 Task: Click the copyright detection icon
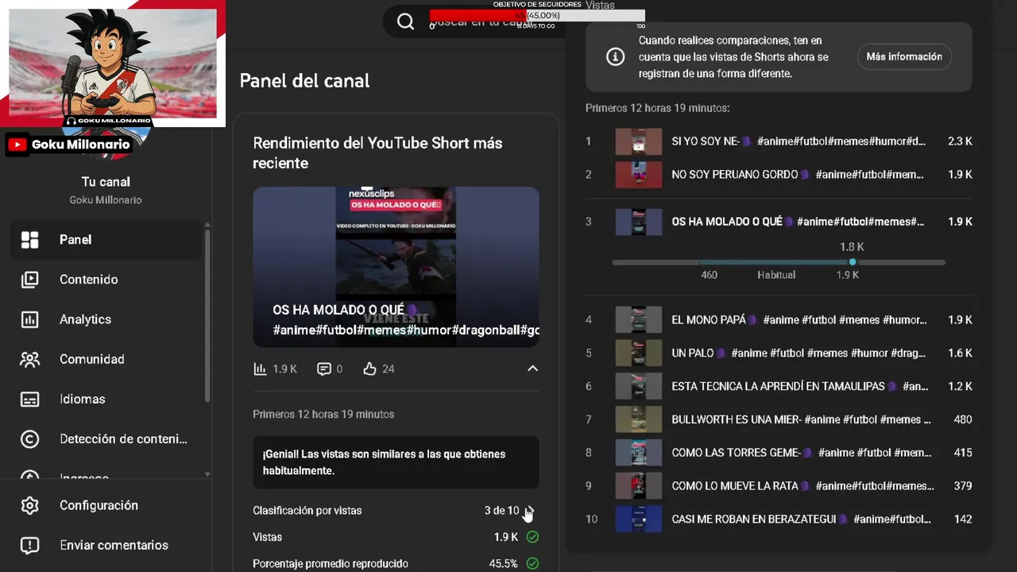point(29,439)
